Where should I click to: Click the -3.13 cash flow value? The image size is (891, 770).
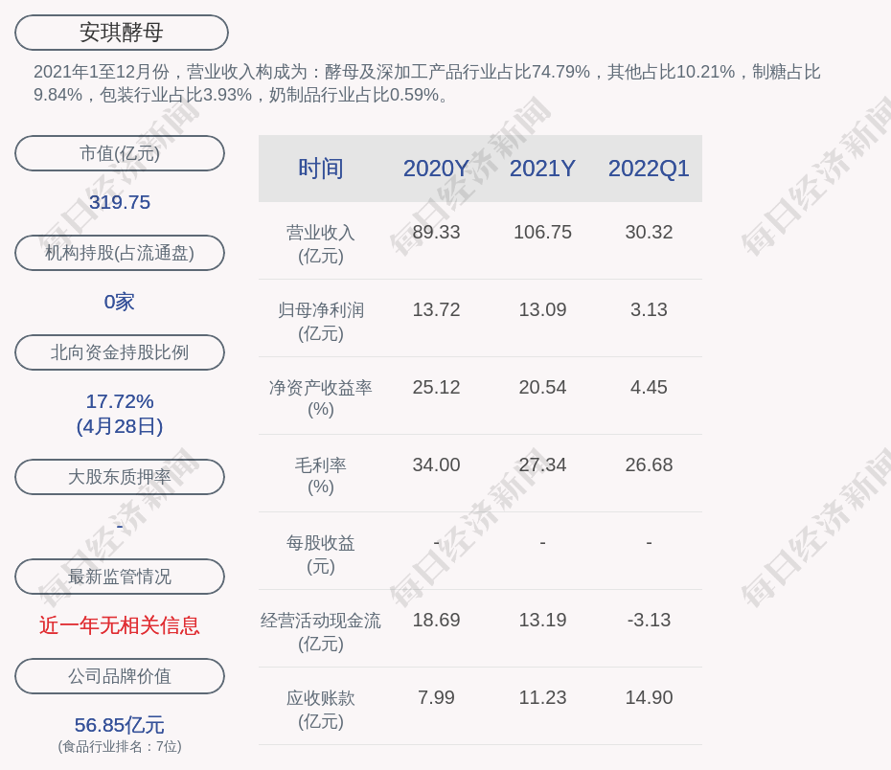(649, 620)
